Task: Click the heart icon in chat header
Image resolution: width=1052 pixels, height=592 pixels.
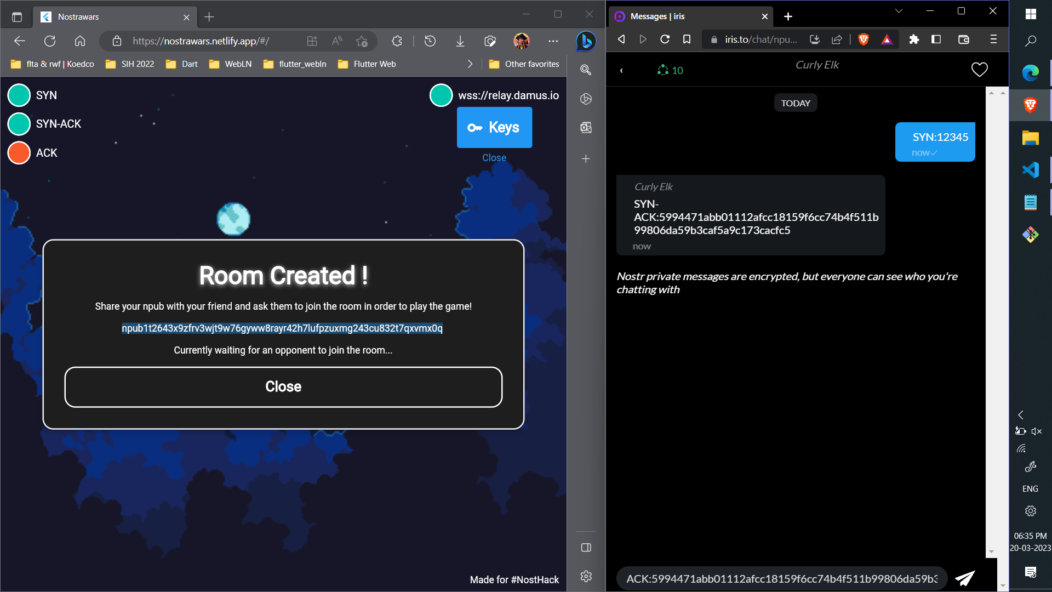Action: click(979, 70)
